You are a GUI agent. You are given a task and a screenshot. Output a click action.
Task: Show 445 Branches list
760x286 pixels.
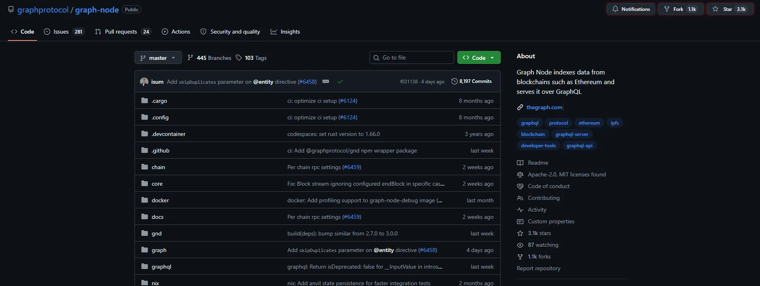[209, 58]
